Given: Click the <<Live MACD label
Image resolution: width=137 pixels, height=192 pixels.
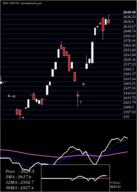Looking at the screenshot, I should click(x=115, y=185).
